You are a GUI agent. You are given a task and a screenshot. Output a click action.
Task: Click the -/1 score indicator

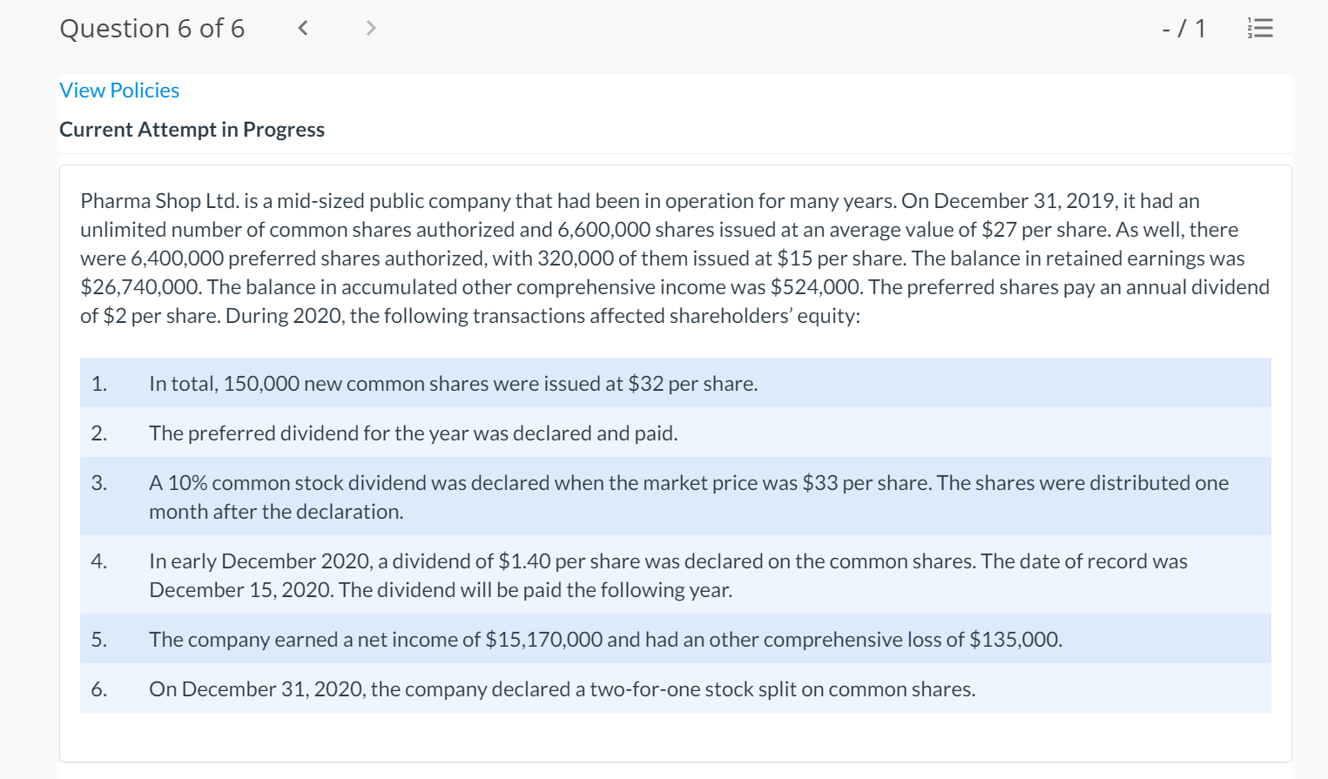1183,29
